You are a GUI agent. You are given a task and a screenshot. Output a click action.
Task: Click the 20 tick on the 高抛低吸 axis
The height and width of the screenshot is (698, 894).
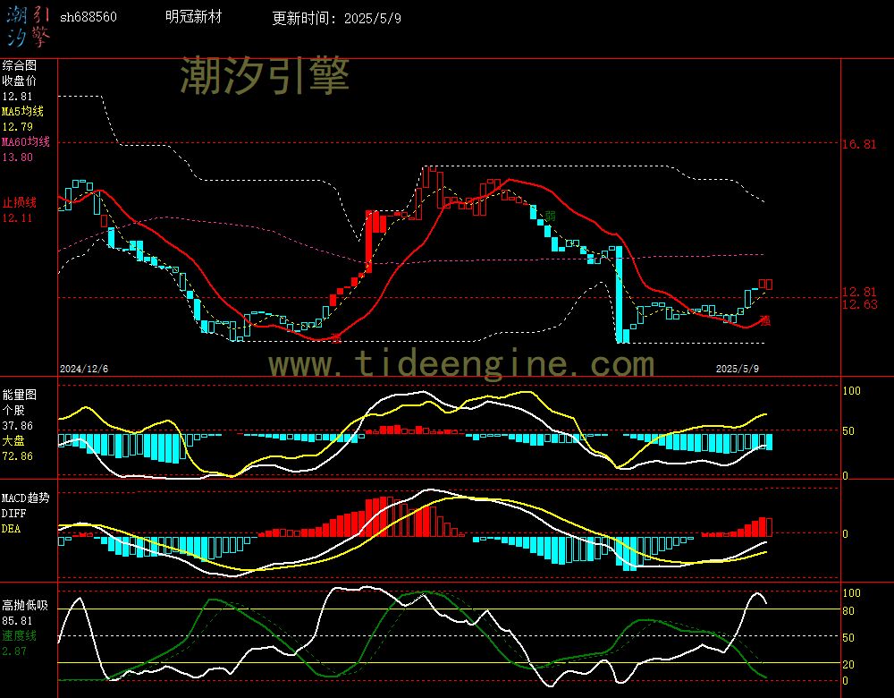pos(848,664)
